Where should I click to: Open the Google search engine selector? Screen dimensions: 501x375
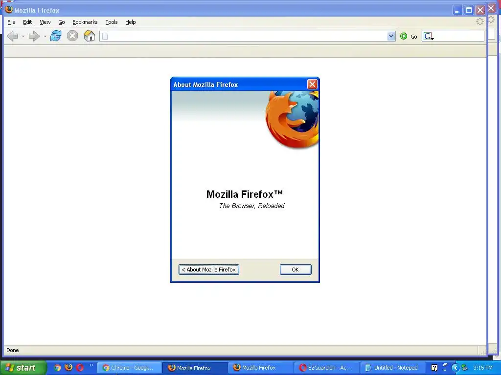[x=429, y=36]
